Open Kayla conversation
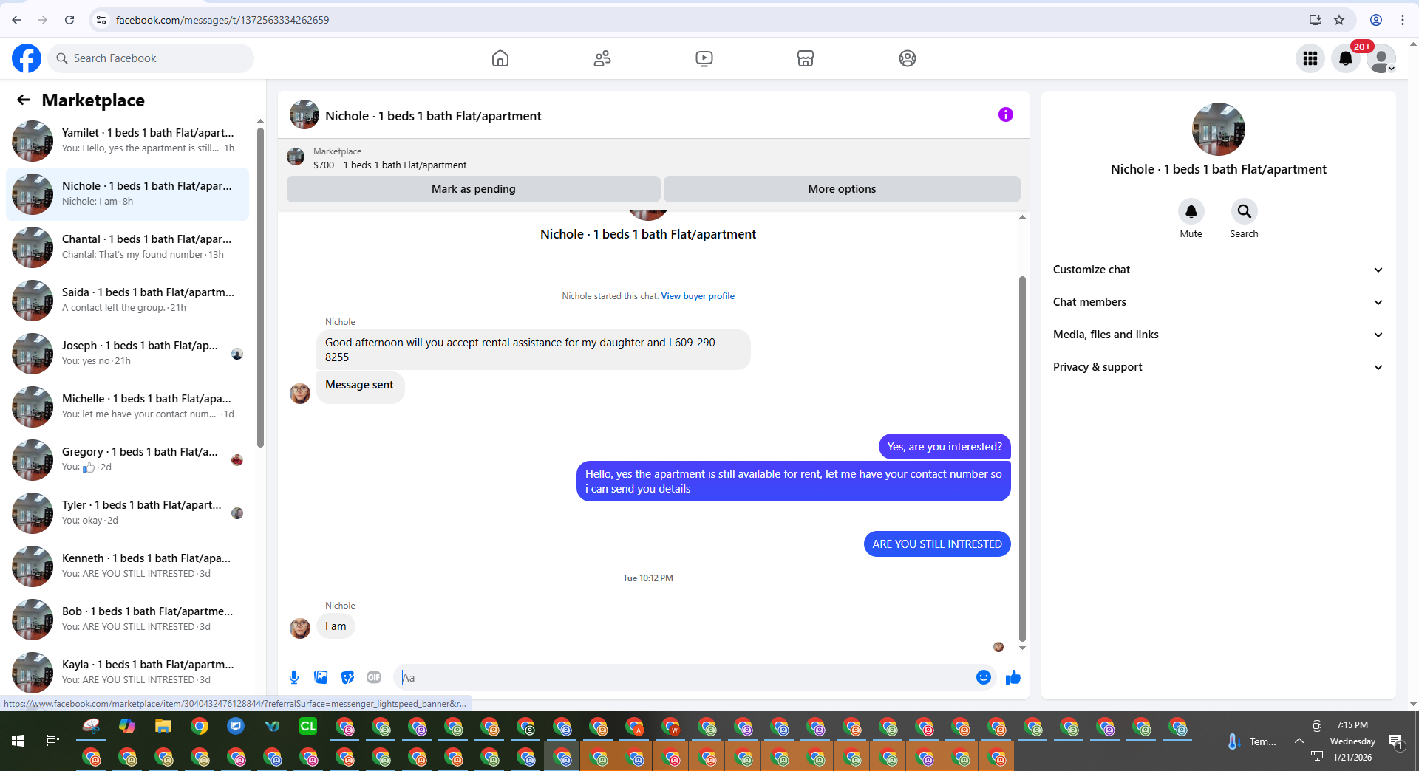 click(x=127, y=673)
